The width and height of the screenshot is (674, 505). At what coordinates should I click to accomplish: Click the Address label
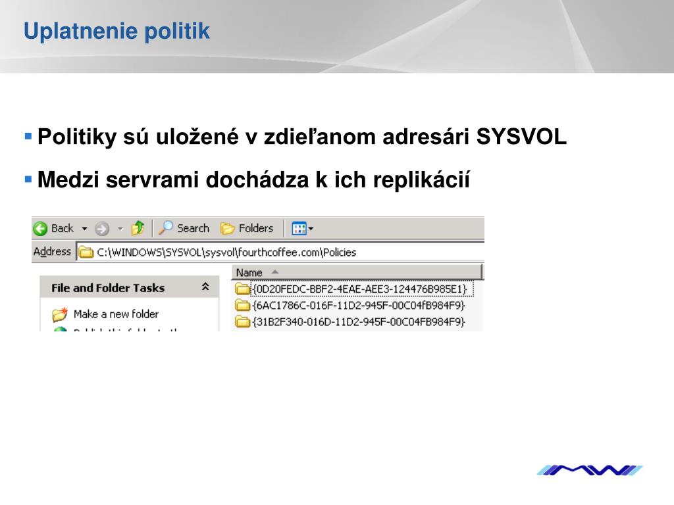pyautogui.click(x=52, y=252)
